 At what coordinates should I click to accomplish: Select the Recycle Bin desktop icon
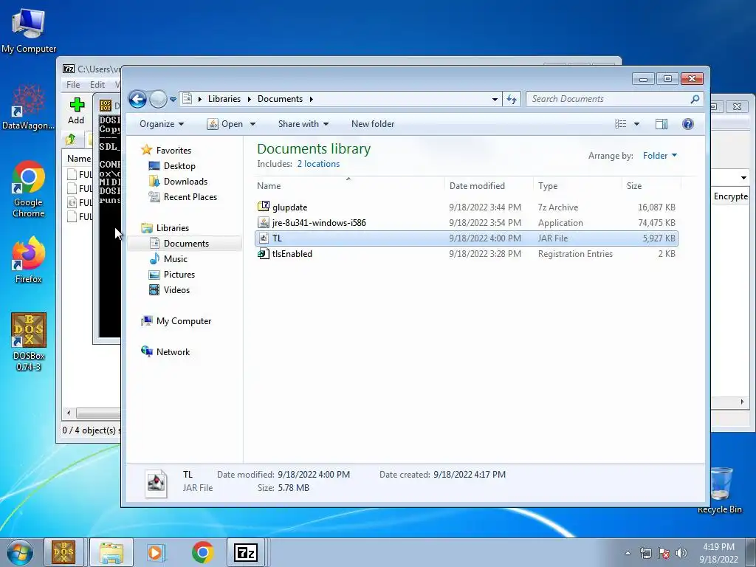tap(720, 490)
